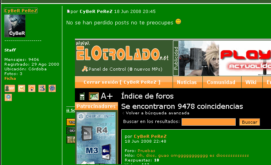Increase font size with A+

tap(107, 96)
